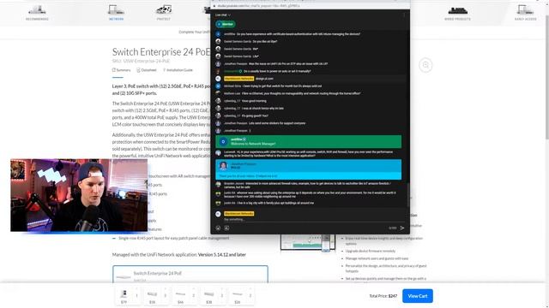Click the product image magnifier icon
Screen dimensions: 549x308
point(425,65)
